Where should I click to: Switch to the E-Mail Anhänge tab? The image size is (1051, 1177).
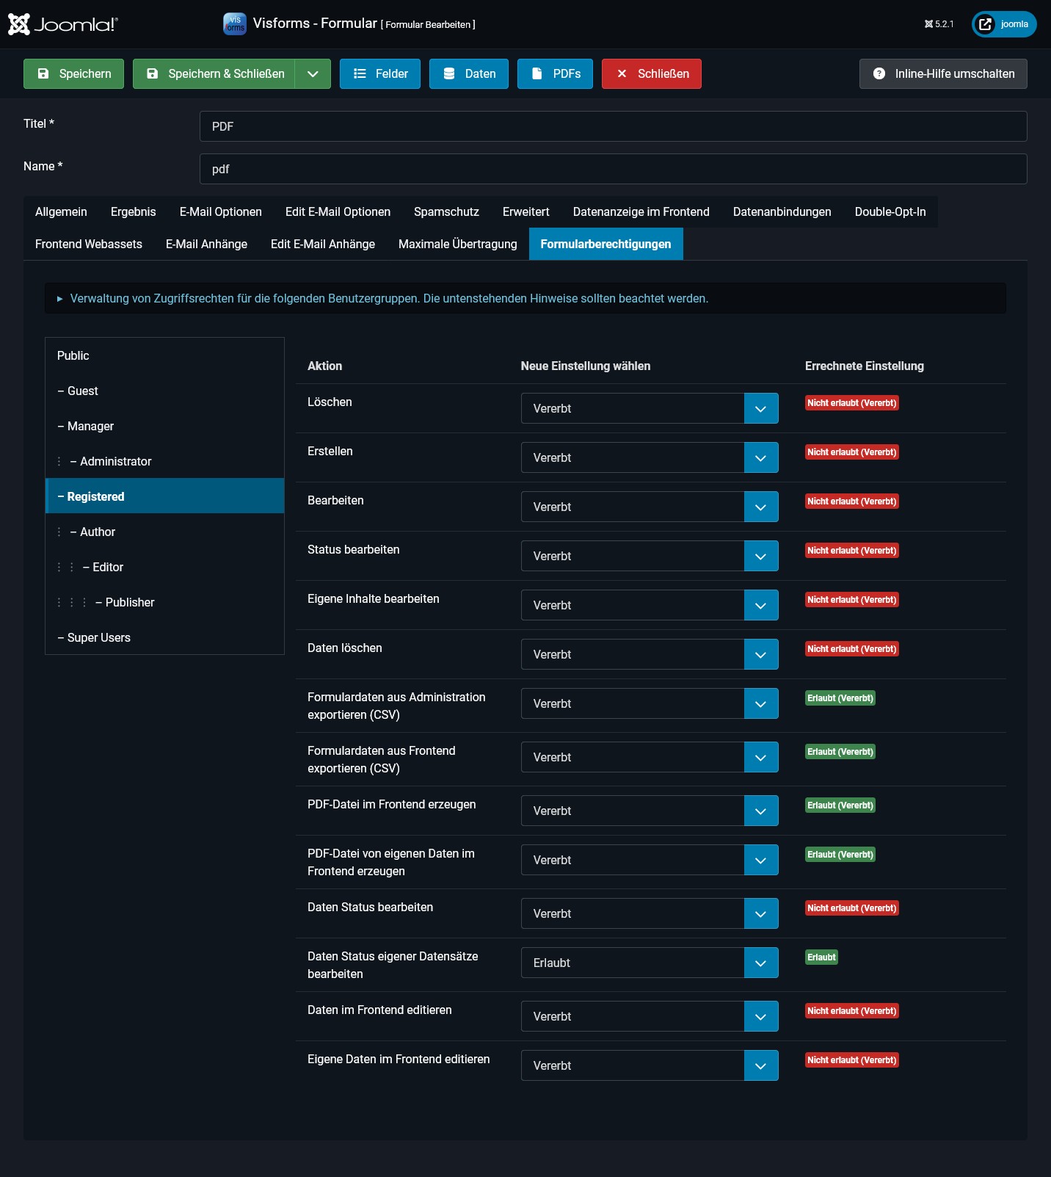pyautogui.click(x=206, y=245)
